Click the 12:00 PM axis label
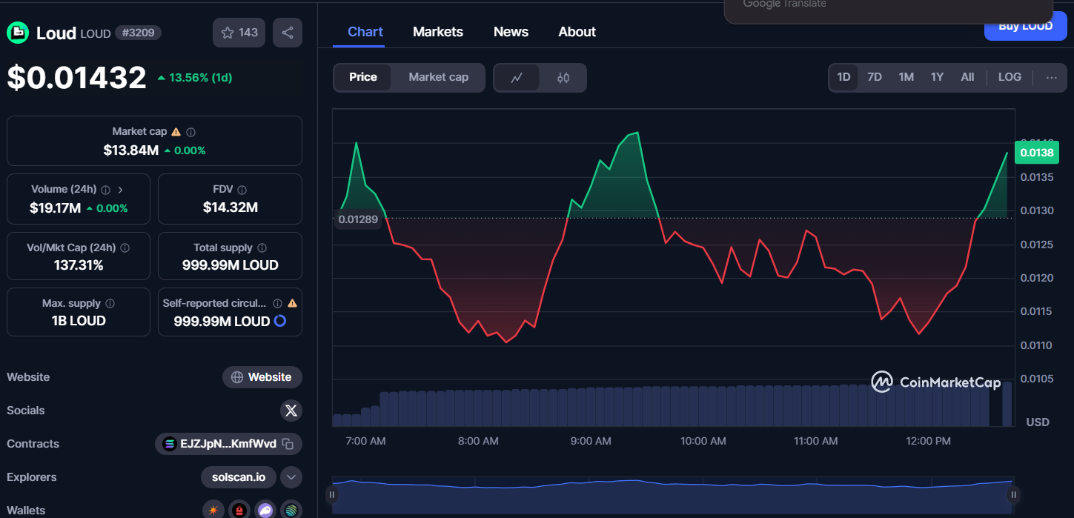 pos(928,441)
